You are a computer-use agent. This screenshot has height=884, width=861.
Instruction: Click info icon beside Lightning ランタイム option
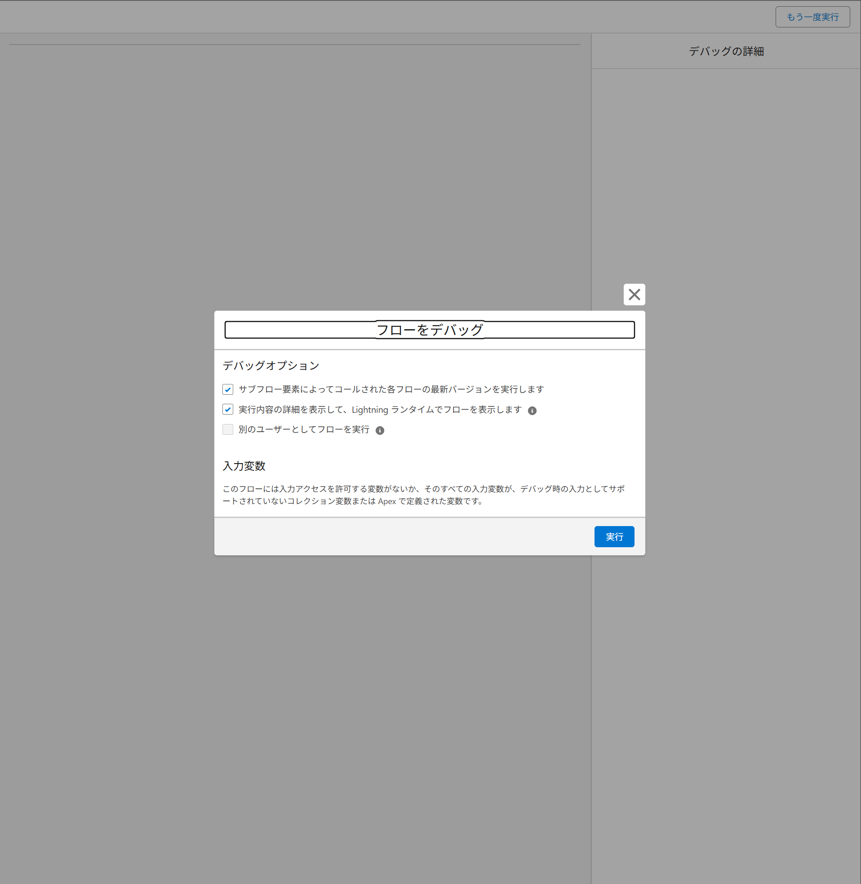pyautogui.click(x=532, y=411)
